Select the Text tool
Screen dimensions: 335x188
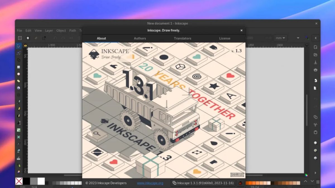point(18,123)
